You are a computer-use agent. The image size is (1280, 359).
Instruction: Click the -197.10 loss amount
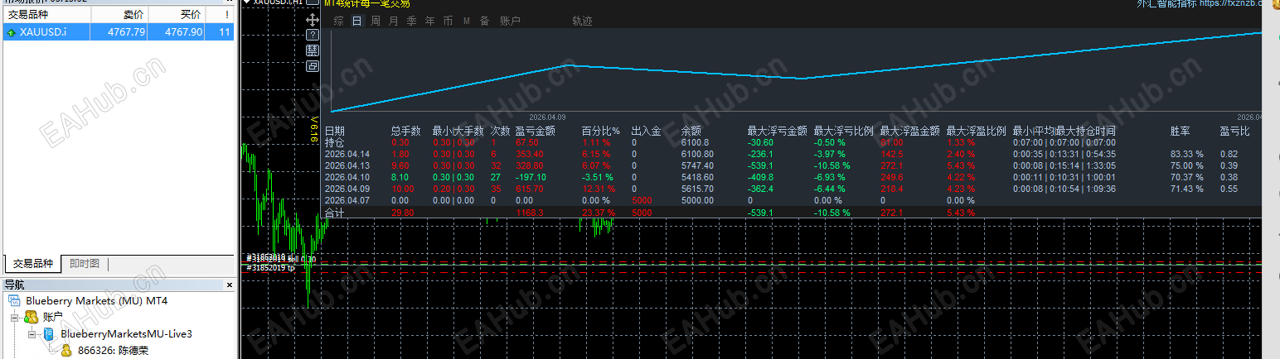click(x=531, y=177)
